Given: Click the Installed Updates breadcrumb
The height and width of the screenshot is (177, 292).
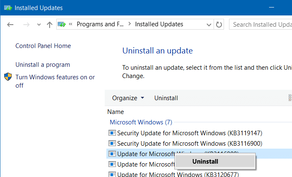Looking at the screenshot, I should (x=159, y=24).
